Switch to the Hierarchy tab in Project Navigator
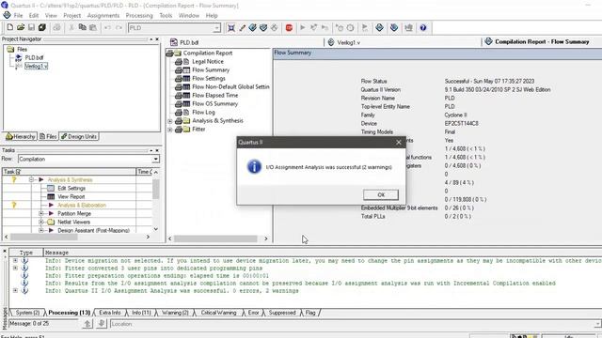Image resolution: width=602 pixels, height=338 pixels. point(21,136)
